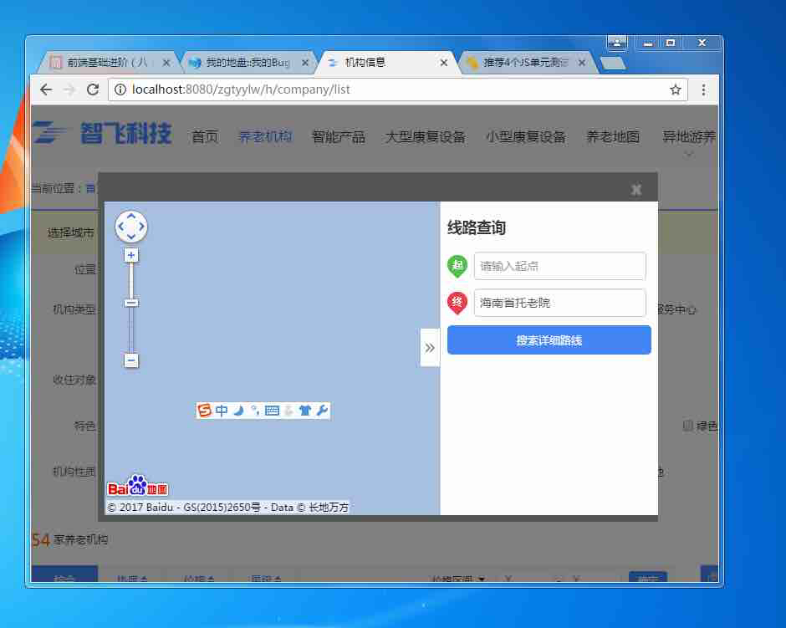Zoom in with the map plus button
786x628 pixels.
[x=131, y=255]
